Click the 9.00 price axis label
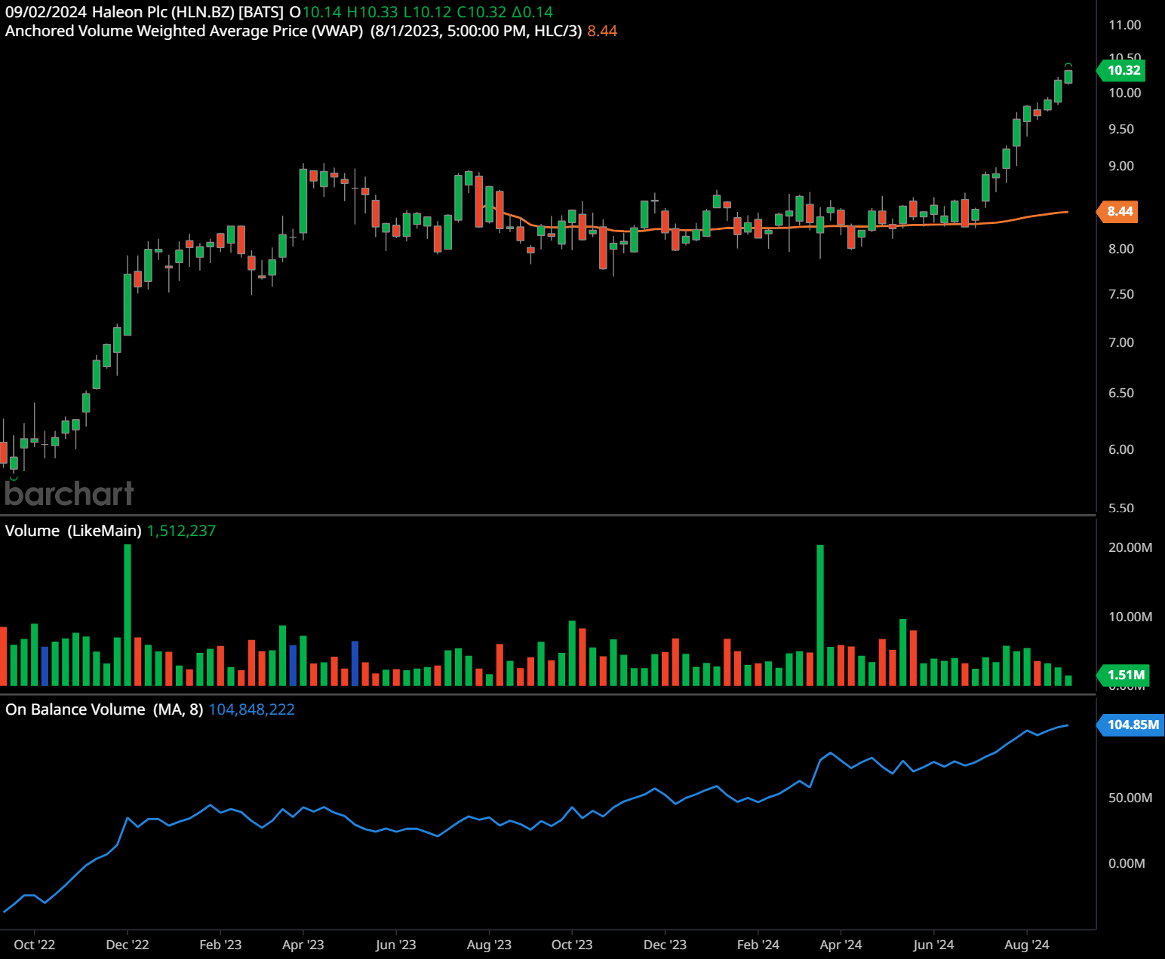The image size is (1165, 959). tap(1121, 166)
